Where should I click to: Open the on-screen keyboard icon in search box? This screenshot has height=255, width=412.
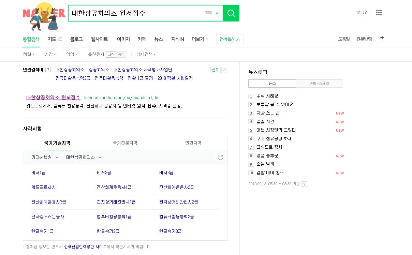208,13
